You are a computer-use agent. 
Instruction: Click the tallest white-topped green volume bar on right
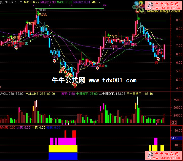pos(137,110)
